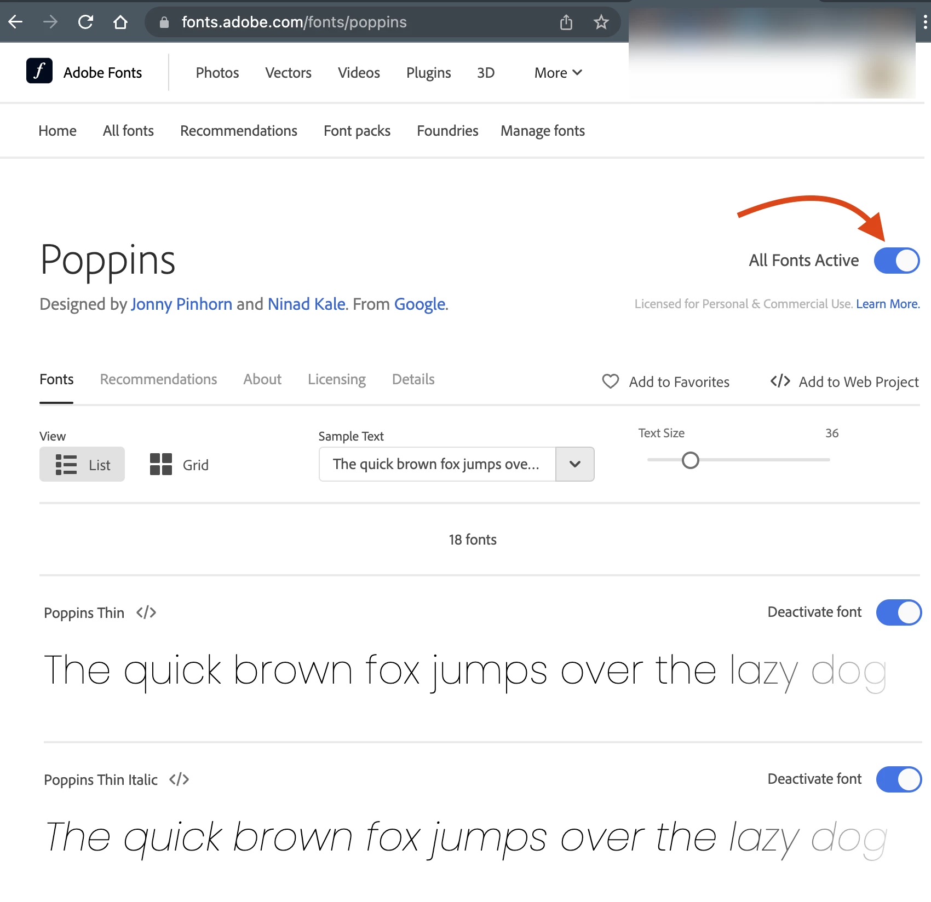
Task: Click the Add to Web Project code icon
Action: pos(780,381)
